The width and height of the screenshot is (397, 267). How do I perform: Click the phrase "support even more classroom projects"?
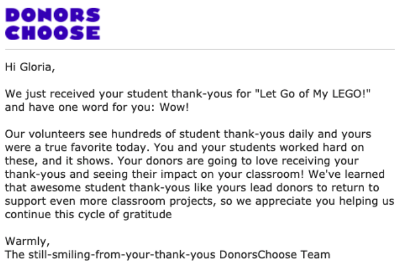click(110, 201)
